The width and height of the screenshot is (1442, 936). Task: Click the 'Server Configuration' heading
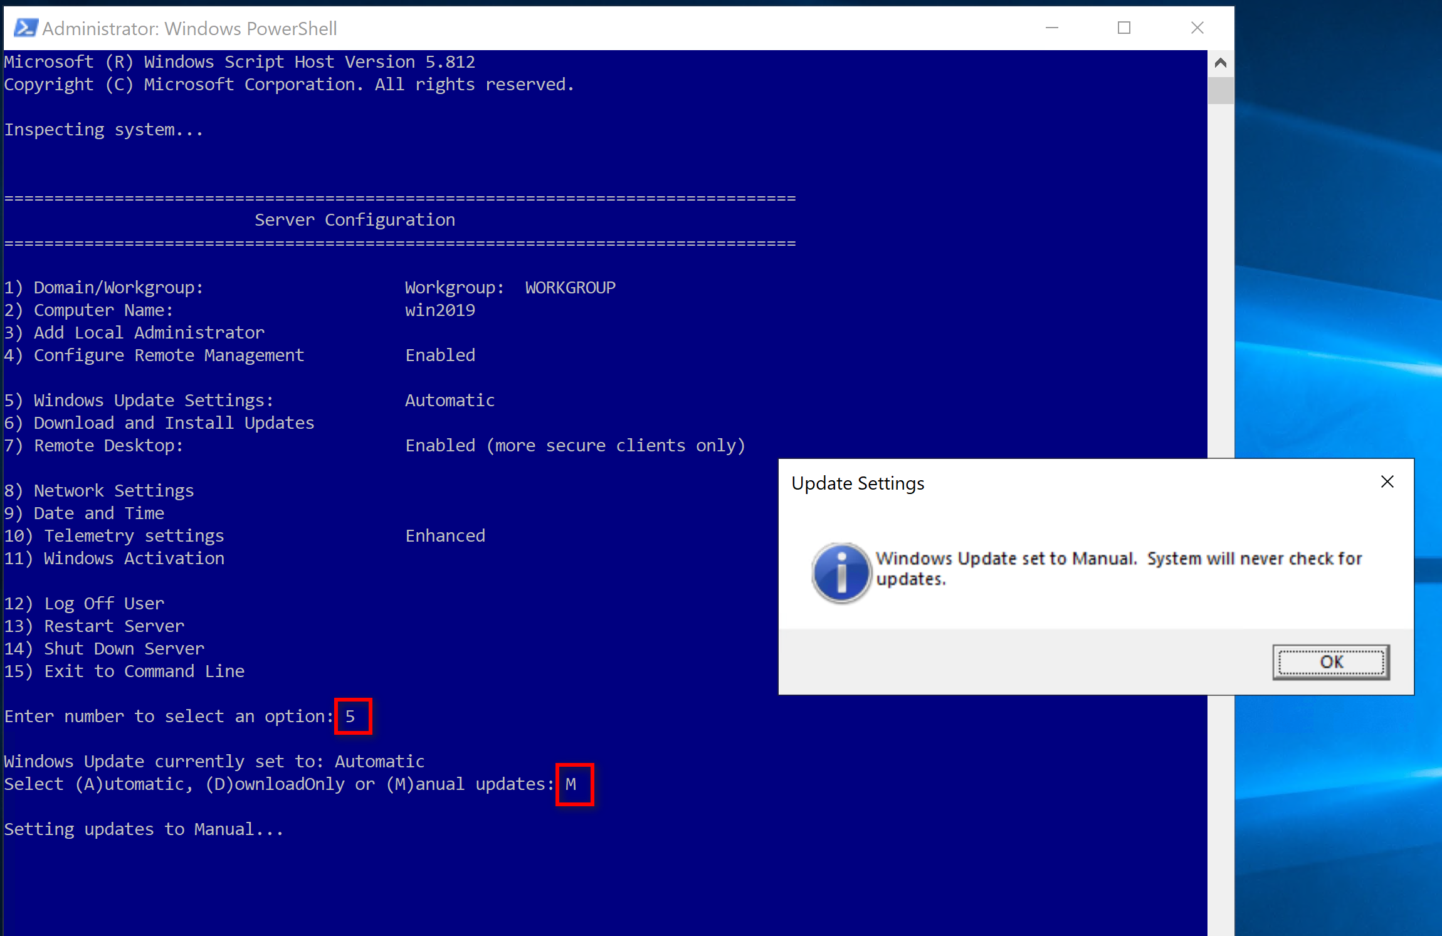tap(354, 220)
